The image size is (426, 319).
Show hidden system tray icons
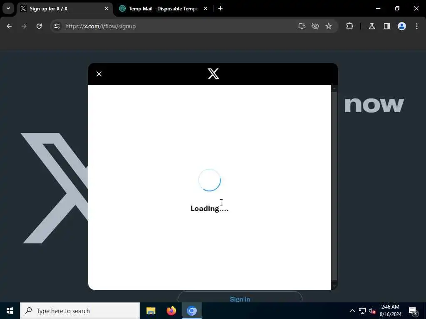pyautogui.click(x=352, y=311)
